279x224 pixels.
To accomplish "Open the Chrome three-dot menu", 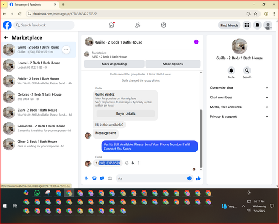I will click(x=274, y=14).
